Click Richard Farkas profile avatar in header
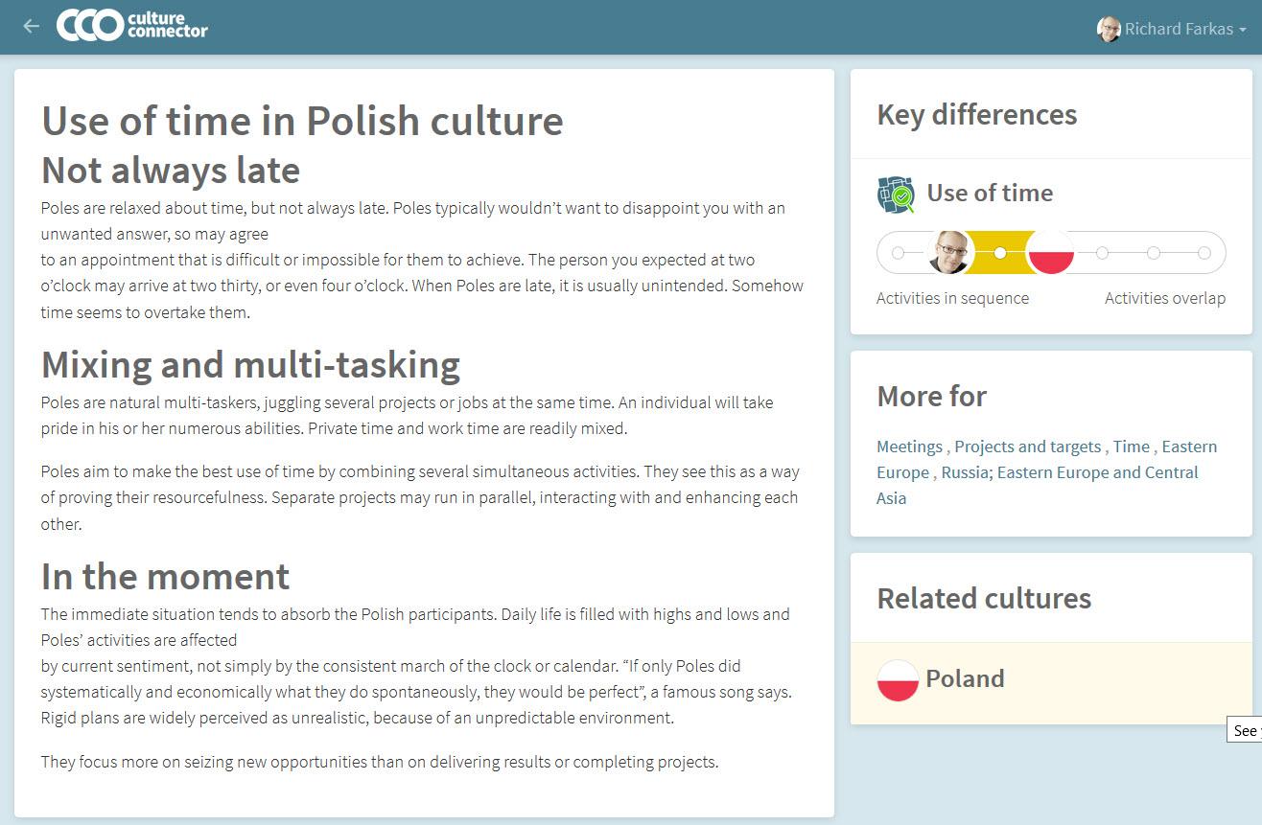The height and width of the screenshot is (825, 1262). pos(1109,29)
